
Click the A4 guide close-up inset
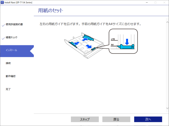pos(123,41)
